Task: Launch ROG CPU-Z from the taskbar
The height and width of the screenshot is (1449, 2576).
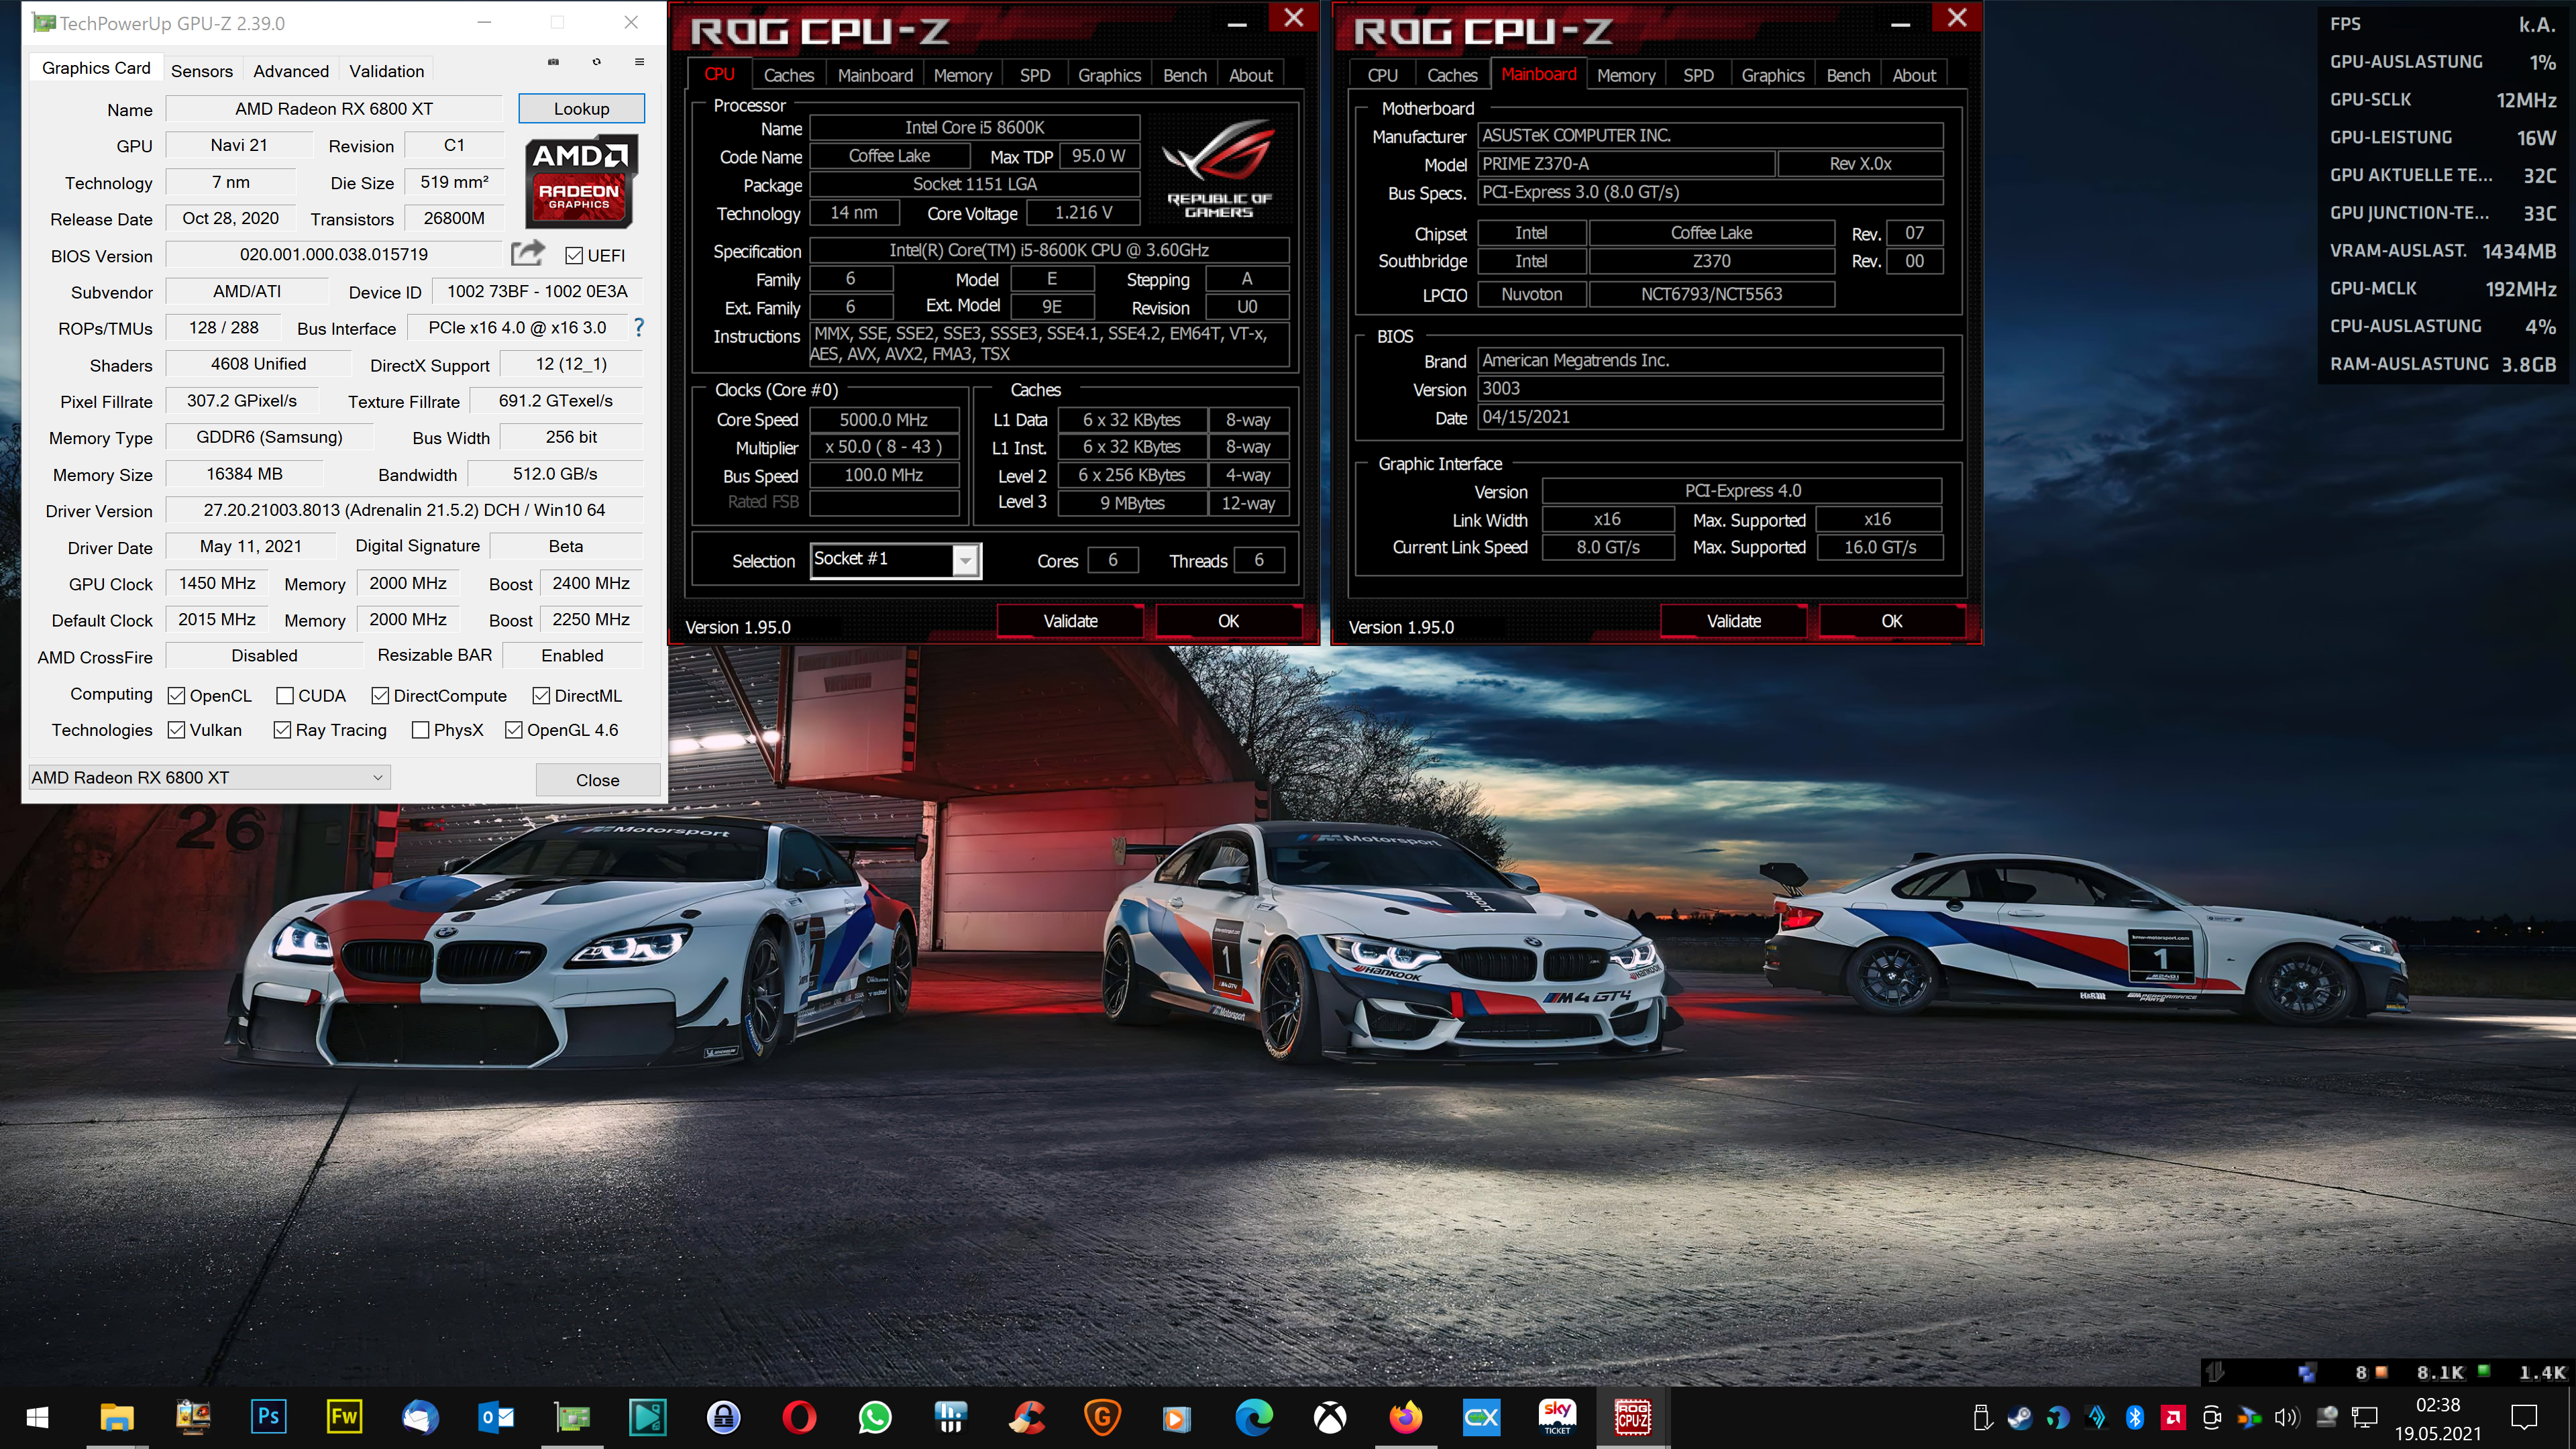Action: (1633, 1416)
